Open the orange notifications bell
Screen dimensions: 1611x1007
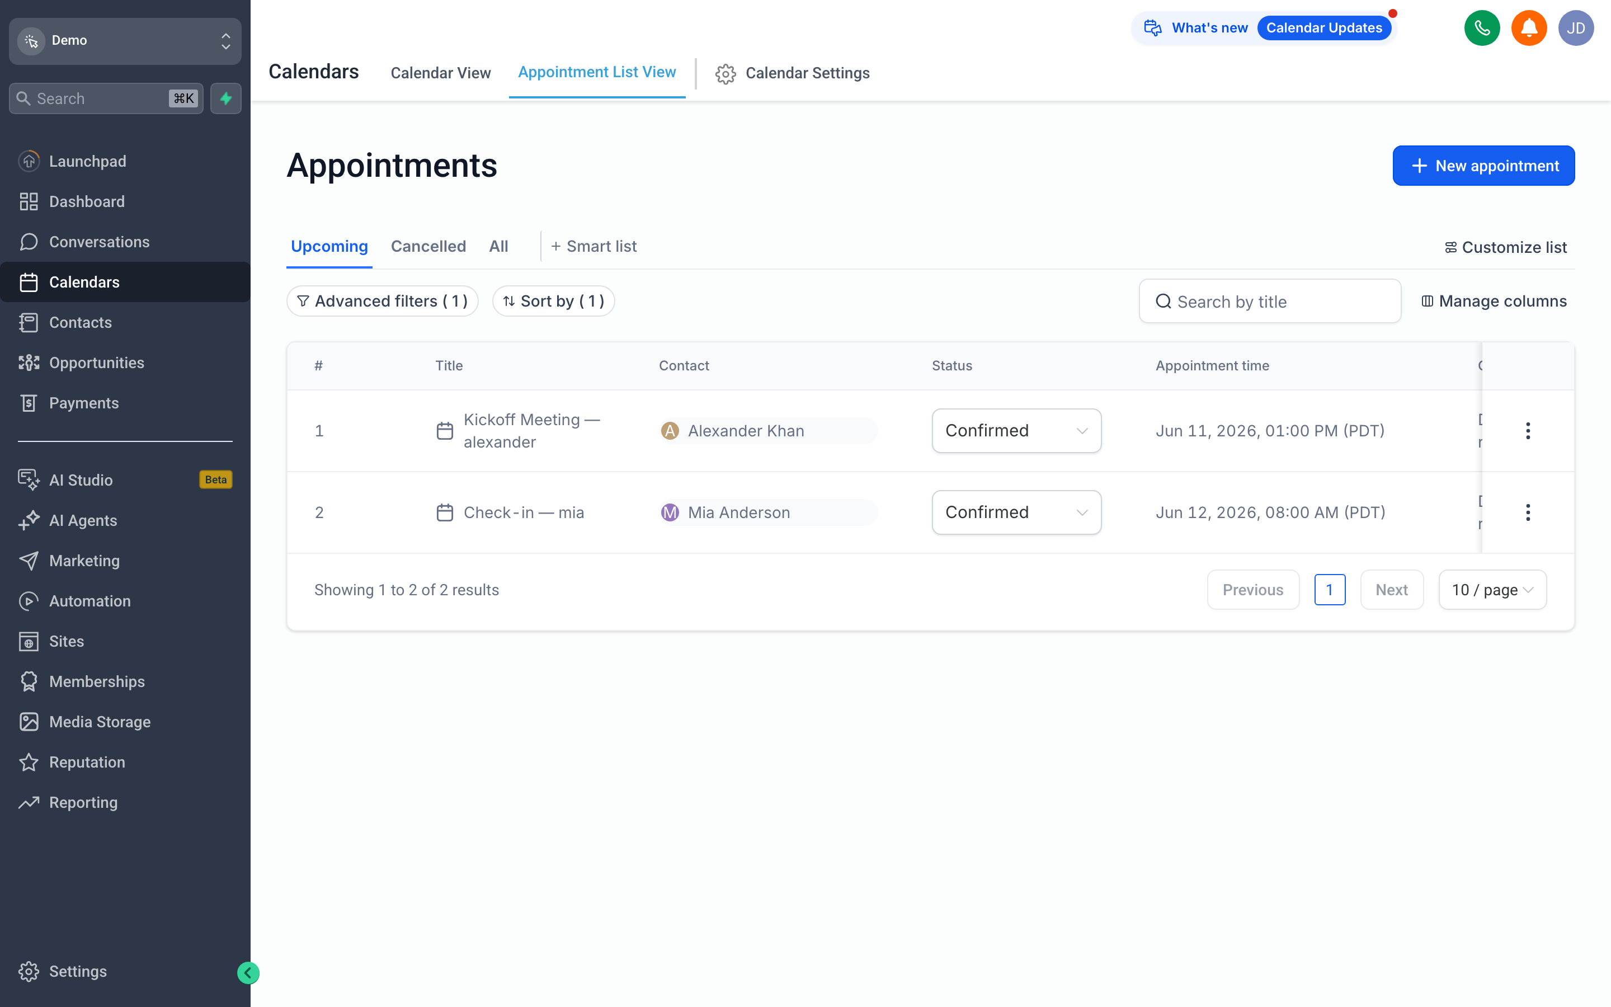pyautogui.click(x=1529, y=28)
